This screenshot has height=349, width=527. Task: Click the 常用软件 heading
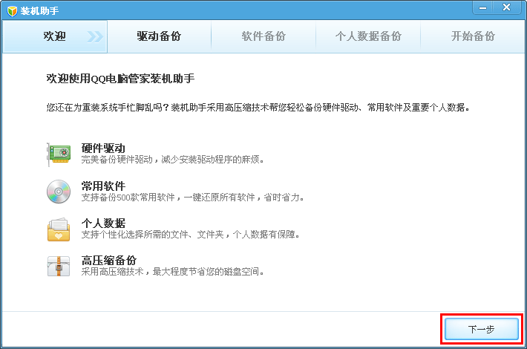[103, 186]
